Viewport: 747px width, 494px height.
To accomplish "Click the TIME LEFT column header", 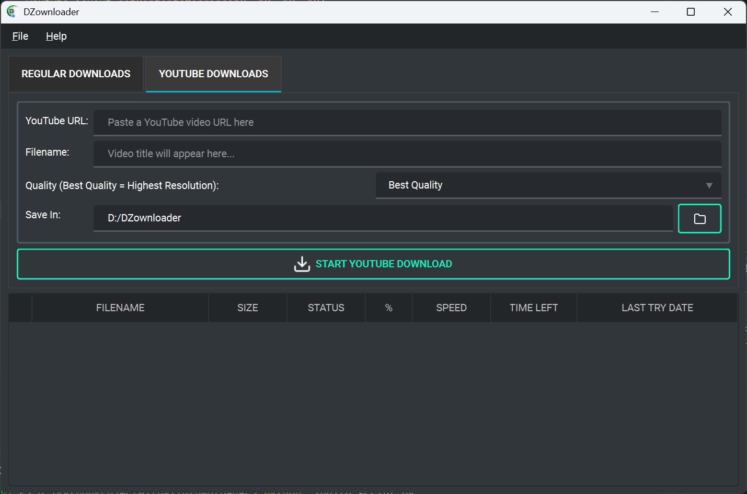I will [534, 308].
